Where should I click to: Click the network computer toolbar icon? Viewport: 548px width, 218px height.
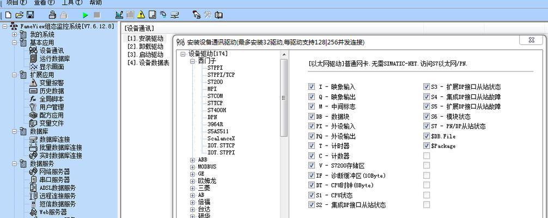coord(174,15)
